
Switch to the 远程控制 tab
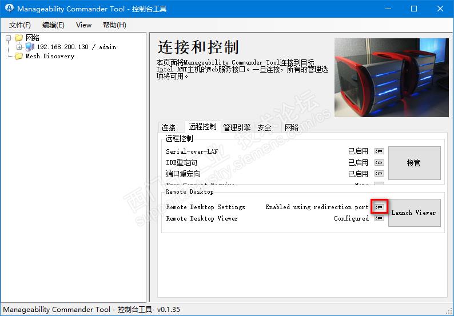point(202,126)
